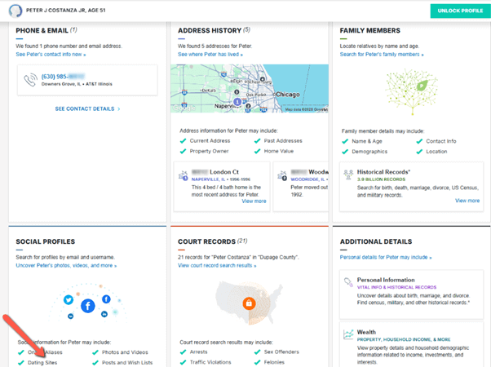Open Search for Peter's family members link
The image size is (491, 367).
coord(382,53)
